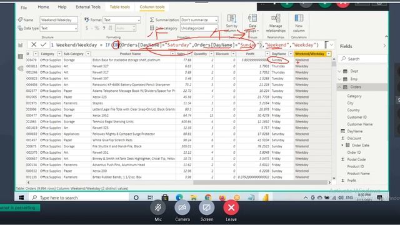Open Google Chrome from the taskbar
The width and height of the screenshot is (400, 225).
[208, 197]
